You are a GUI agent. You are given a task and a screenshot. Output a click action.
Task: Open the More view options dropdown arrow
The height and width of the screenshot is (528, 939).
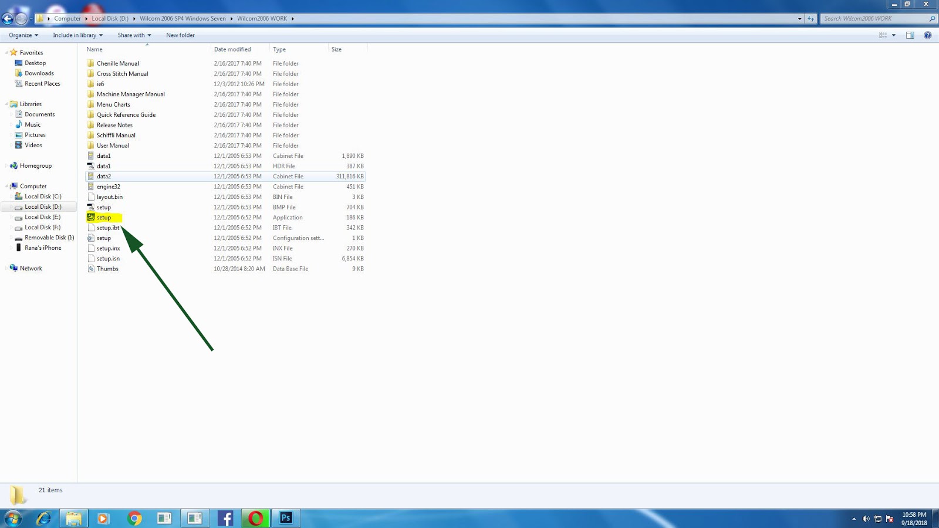pos(894,35)
